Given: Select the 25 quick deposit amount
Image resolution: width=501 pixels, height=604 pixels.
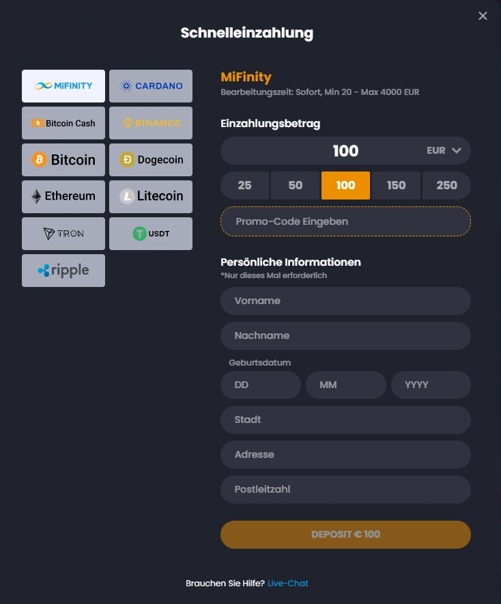Looking at the screenshot, I should [244, 185].
